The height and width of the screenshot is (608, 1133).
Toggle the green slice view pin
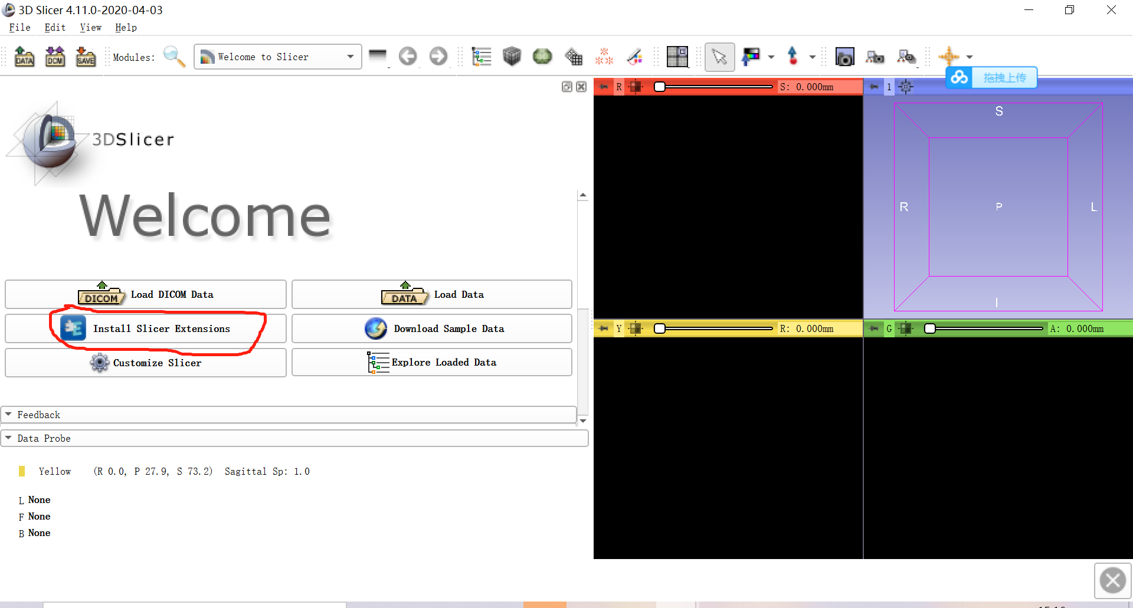click(874, 328)
